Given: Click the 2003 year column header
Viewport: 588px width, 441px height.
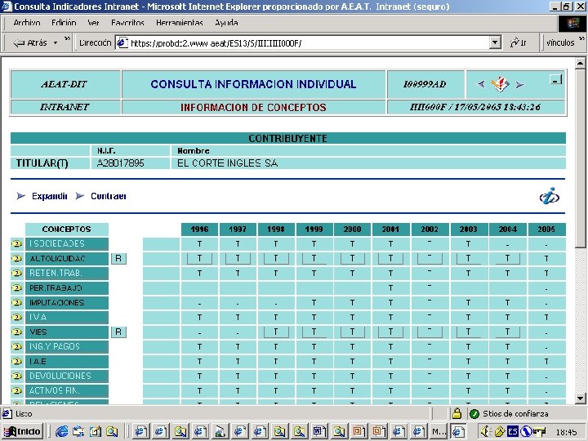Looking at the screenshot, I should pyautogui.click(x=469, y=229).
